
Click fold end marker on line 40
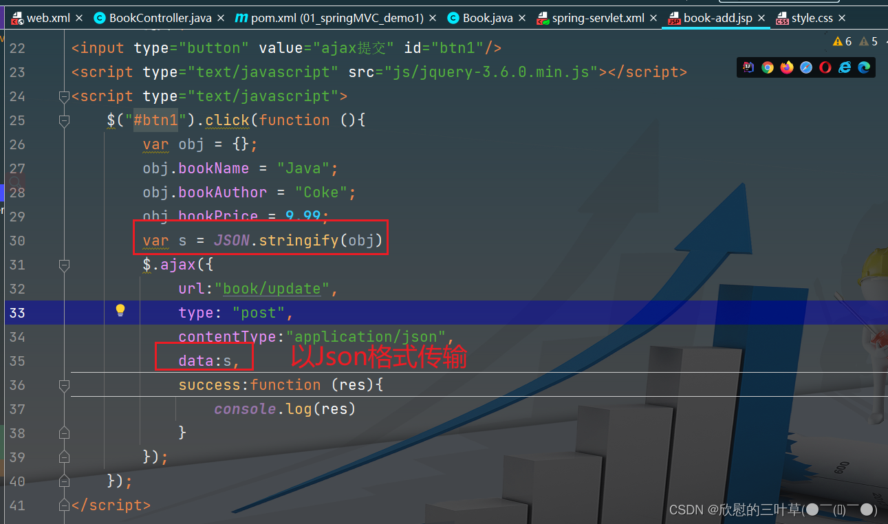64,481
